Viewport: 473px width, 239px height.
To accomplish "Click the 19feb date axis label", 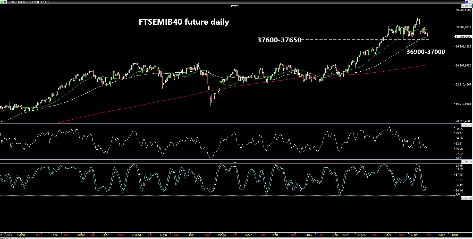I will click(x=54, y=235).
